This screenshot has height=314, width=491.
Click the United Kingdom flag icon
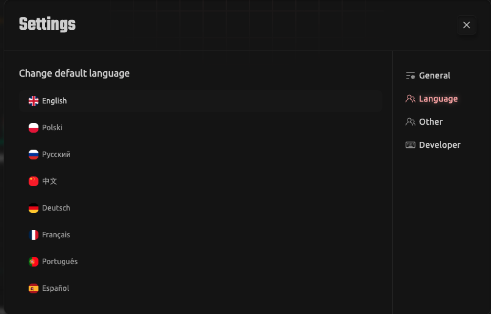(x=34, y=101)
